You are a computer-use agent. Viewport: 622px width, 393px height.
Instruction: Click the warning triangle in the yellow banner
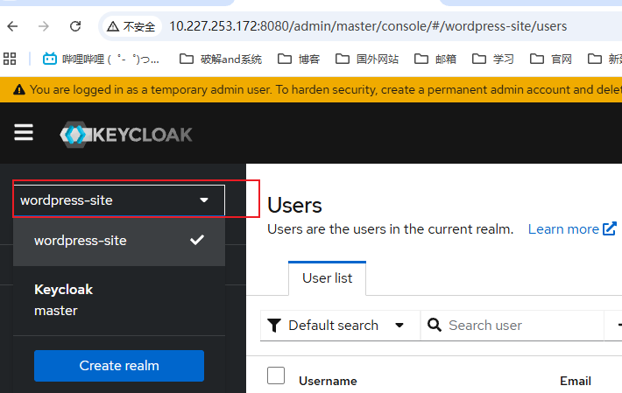click(19, 89)
